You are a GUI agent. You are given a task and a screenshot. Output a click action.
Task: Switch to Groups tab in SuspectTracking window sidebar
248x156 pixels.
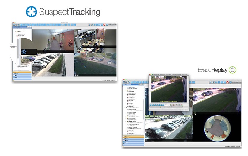22,74
